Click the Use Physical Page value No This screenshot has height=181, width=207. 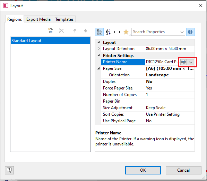tap(149, 121)
